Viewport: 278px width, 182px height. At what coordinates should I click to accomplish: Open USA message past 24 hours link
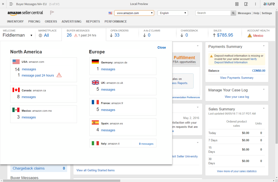(x=38, y=76)
